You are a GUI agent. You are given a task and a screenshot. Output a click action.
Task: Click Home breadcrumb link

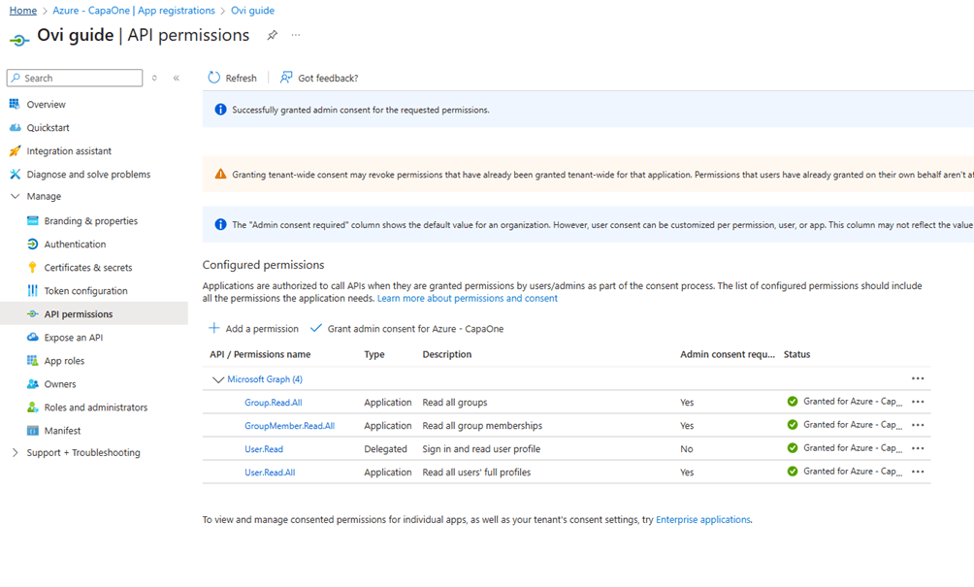[23, 11]
